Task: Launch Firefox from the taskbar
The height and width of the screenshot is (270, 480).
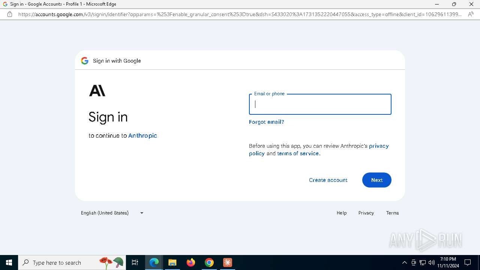Action: click(191, 262)
